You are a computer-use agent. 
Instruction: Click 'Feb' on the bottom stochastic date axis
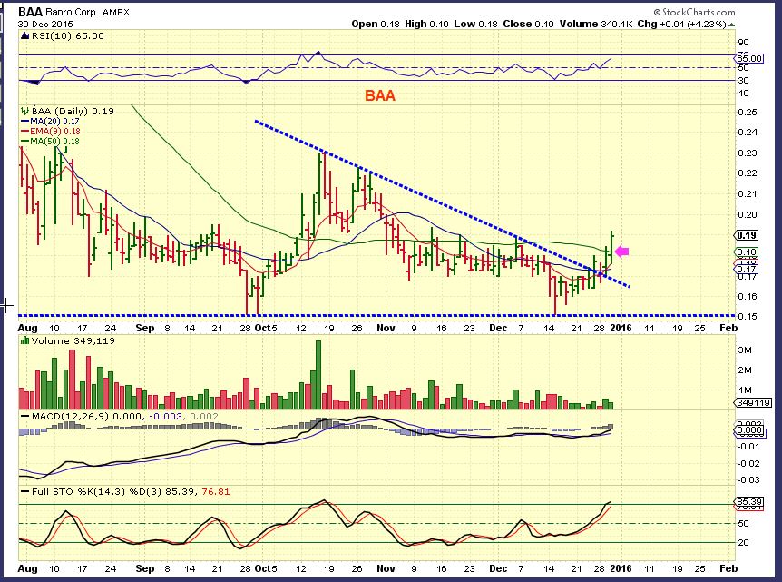pyautogui.click(x=728, y=568)
